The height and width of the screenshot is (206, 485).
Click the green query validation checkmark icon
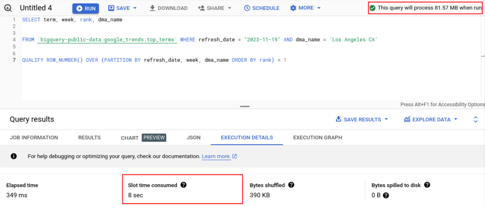(372, 8)
